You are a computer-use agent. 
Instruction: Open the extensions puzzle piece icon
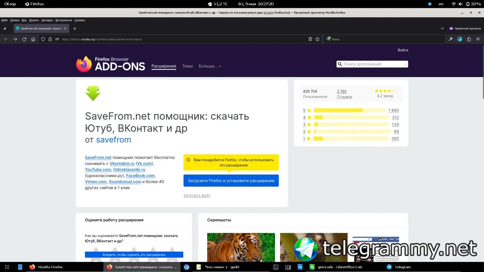469,39
